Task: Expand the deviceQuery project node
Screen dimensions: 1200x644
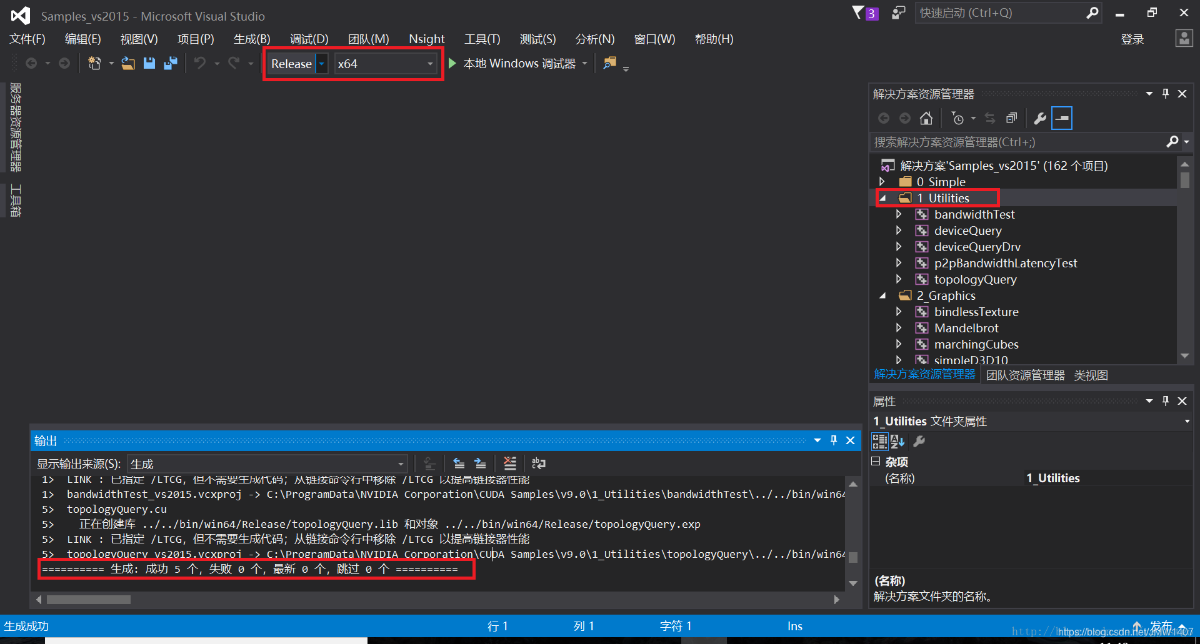Action: 899,230
